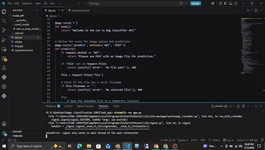
Task: Open Customize Layout icon
Action: 221,3
